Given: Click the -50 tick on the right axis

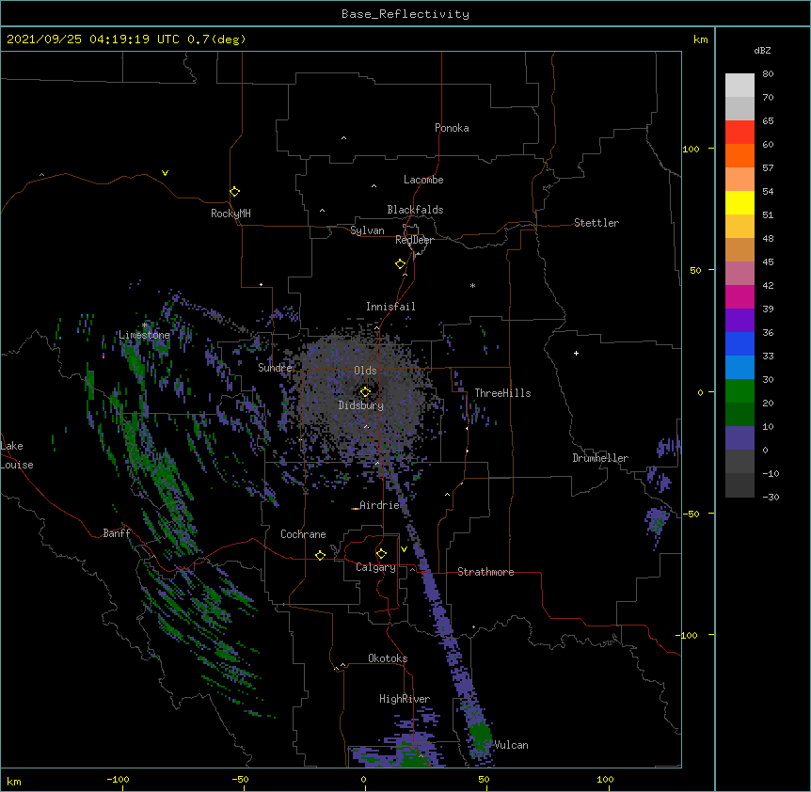Looking at the screenshot, I should click(691, 514).
